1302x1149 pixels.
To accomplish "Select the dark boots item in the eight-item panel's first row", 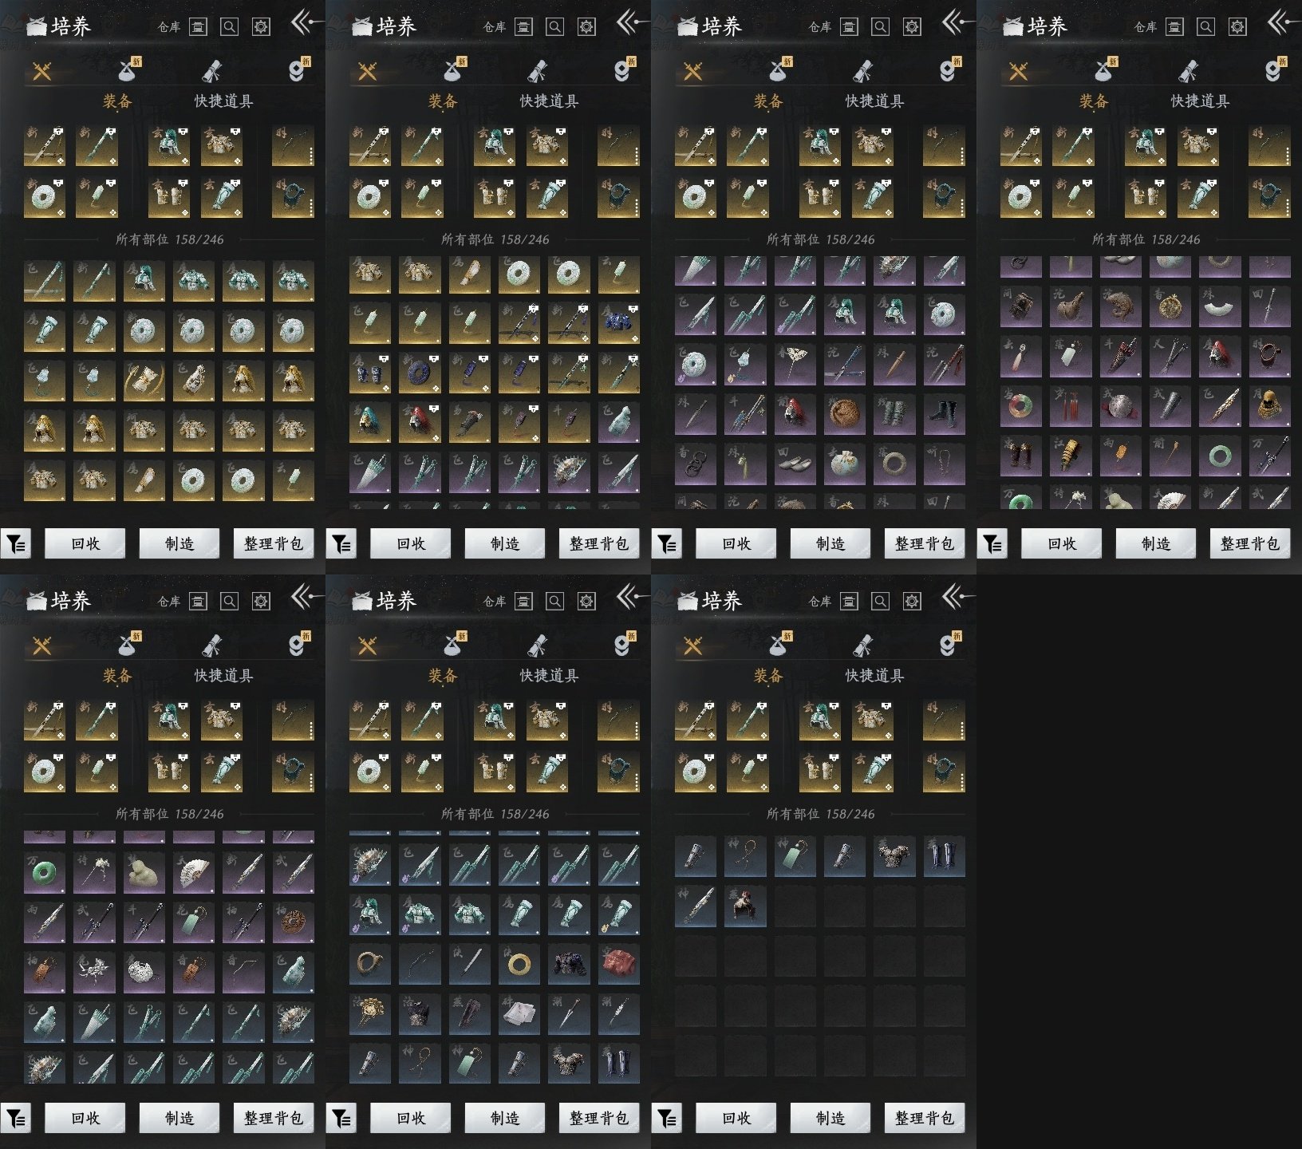I will pos(945,856).
